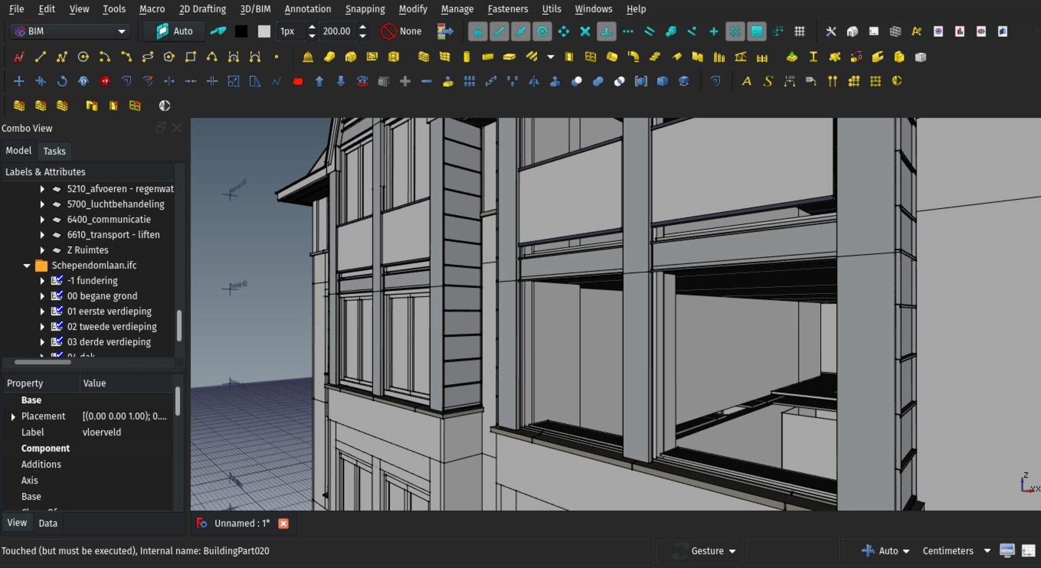Select the B-spline tool
The width and height of the screenshot is (1041, 568).
tap(212, 57)
